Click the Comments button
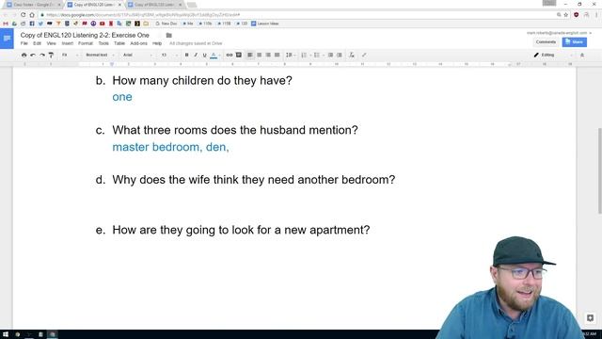The image size is (602, 339). click(546, 41)
